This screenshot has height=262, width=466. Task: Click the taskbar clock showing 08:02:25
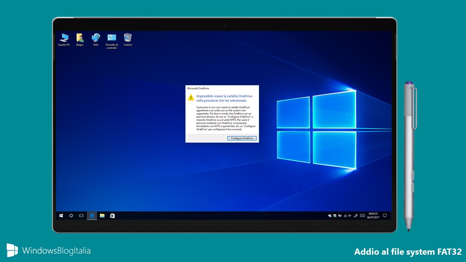373,216
